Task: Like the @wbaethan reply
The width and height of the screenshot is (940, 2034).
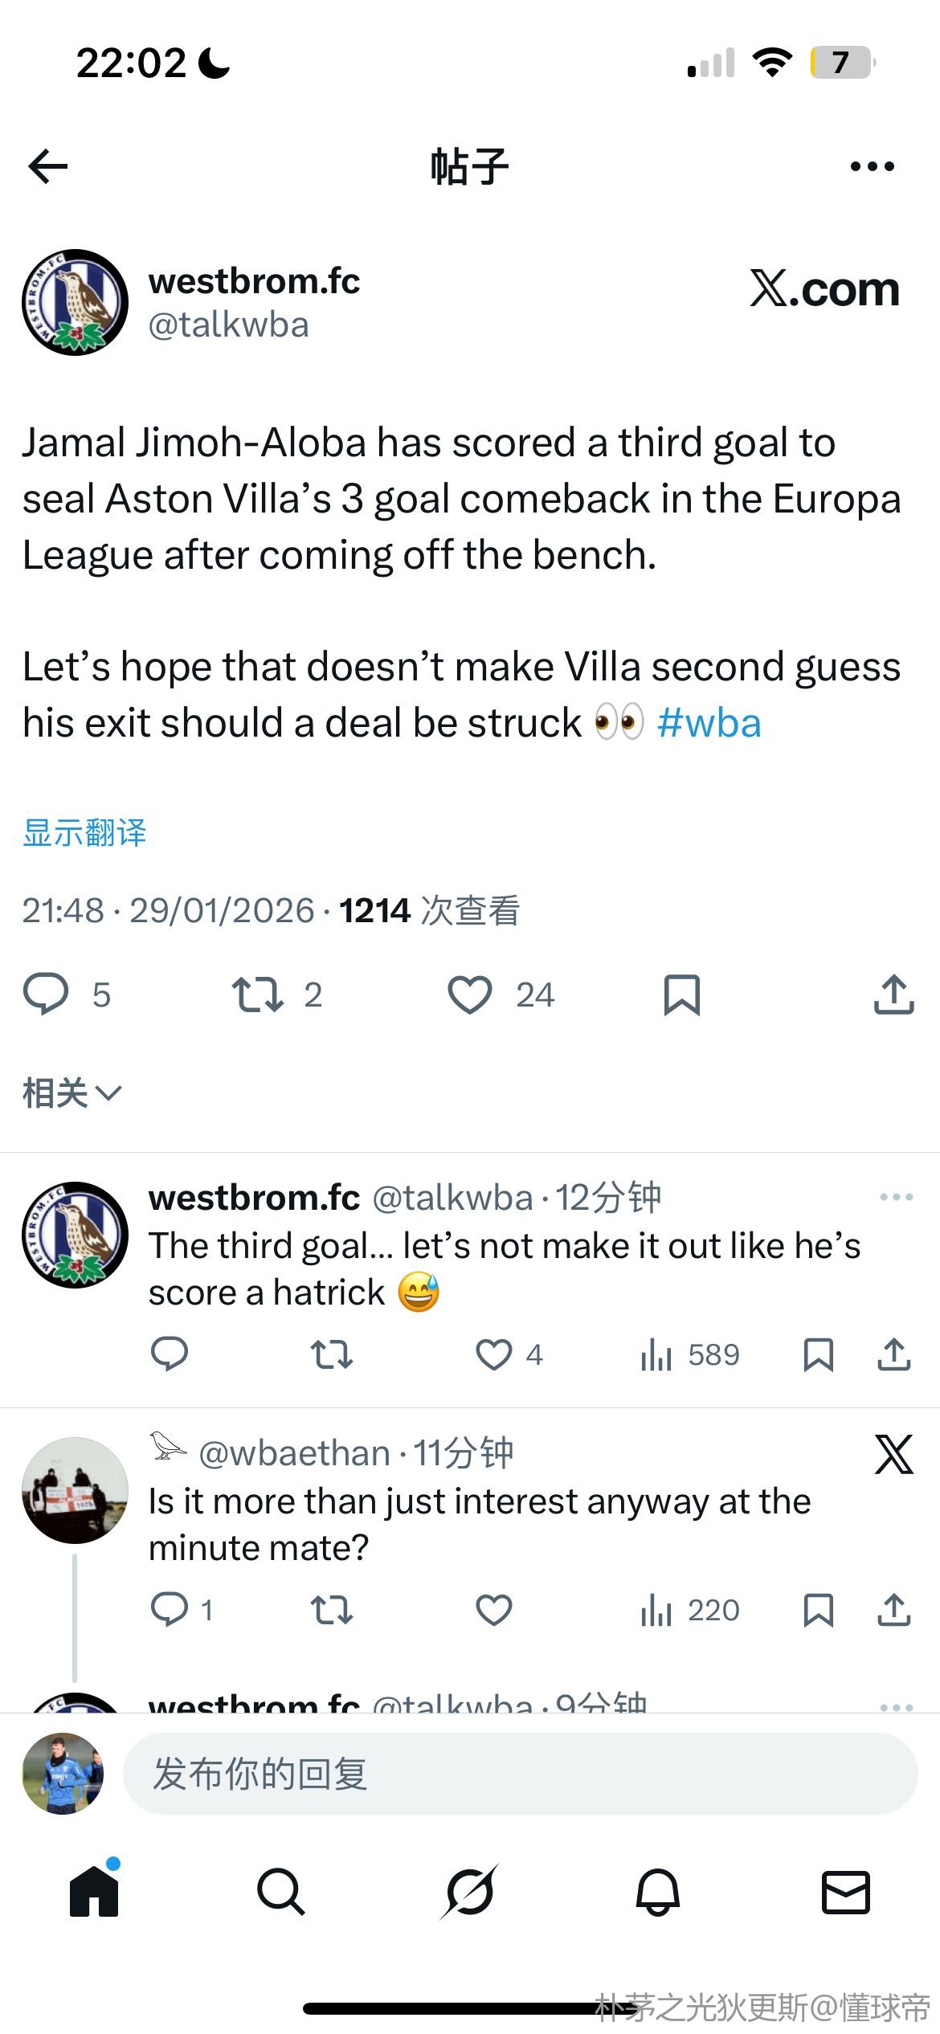Action: click(x=494, y=1610)
